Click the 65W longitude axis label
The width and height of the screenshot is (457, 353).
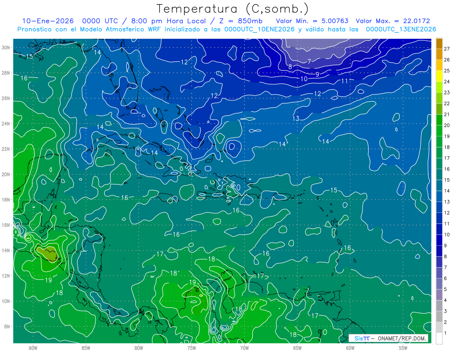tap(297, 348)
